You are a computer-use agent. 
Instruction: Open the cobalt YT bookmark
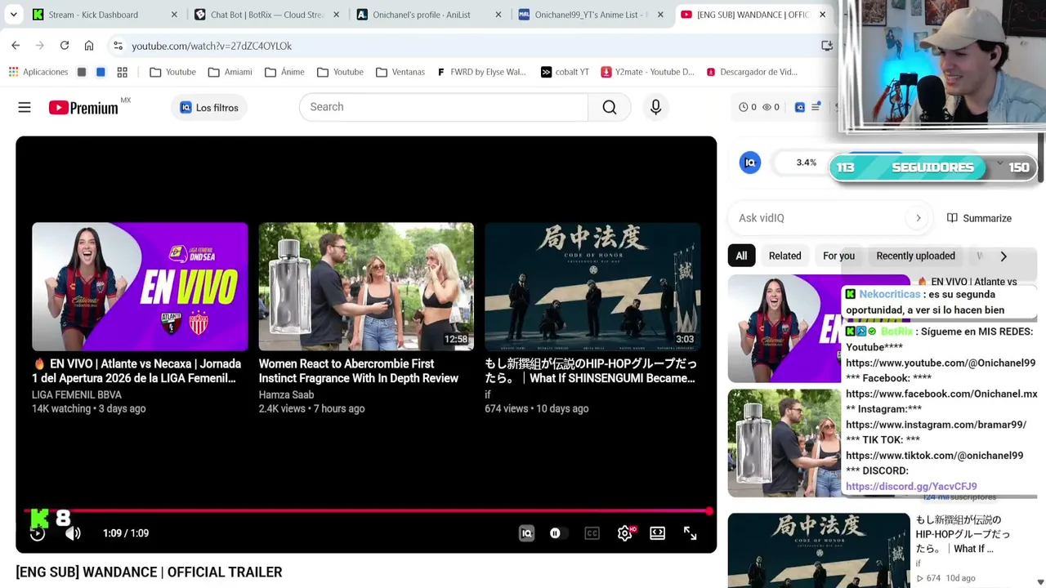point(565,72)
